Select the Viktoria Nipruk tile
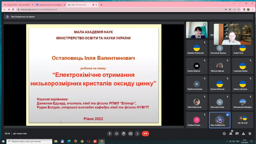This screenshot has width=256, height=144. (219, 66)
